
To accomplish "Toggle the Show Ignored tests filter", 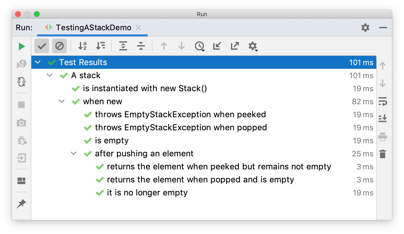I will pos(60,46).
